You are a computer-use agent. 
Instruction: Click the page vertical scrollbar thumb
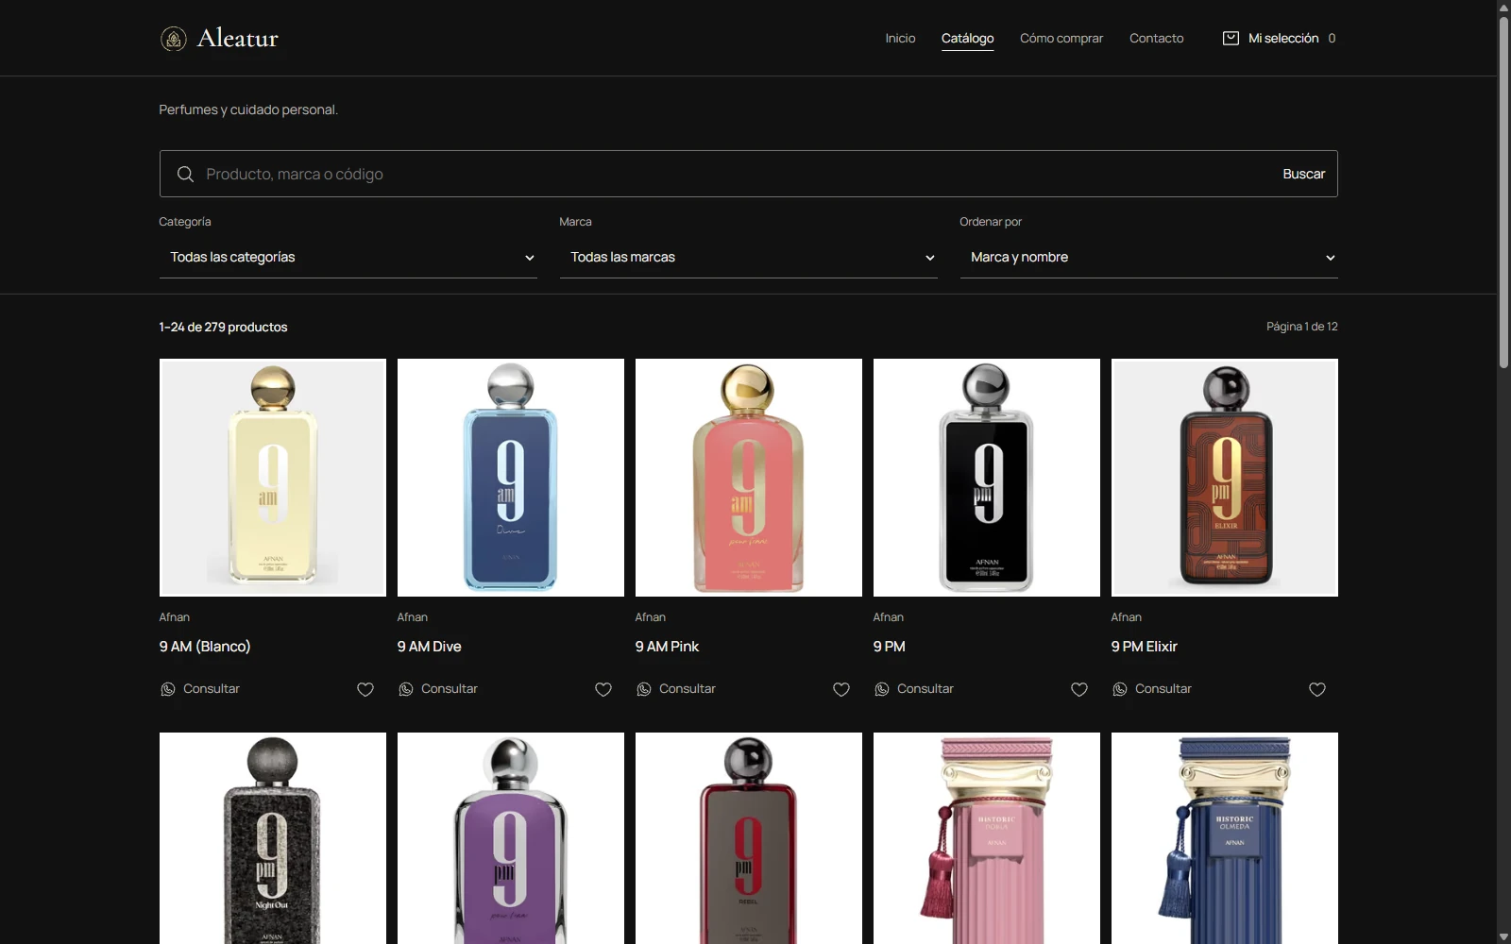tap(1503, 192)
